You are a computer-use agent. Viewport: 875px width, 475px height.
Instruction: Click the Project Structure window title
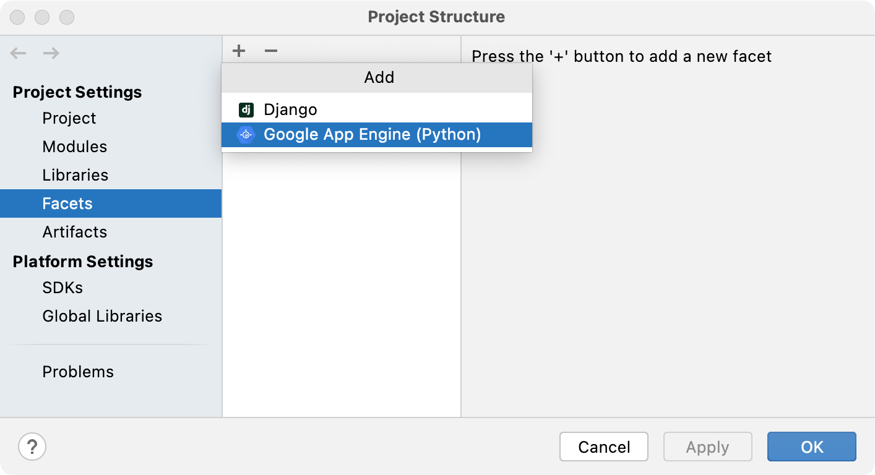pyautogui.click(x=436, y=17)
